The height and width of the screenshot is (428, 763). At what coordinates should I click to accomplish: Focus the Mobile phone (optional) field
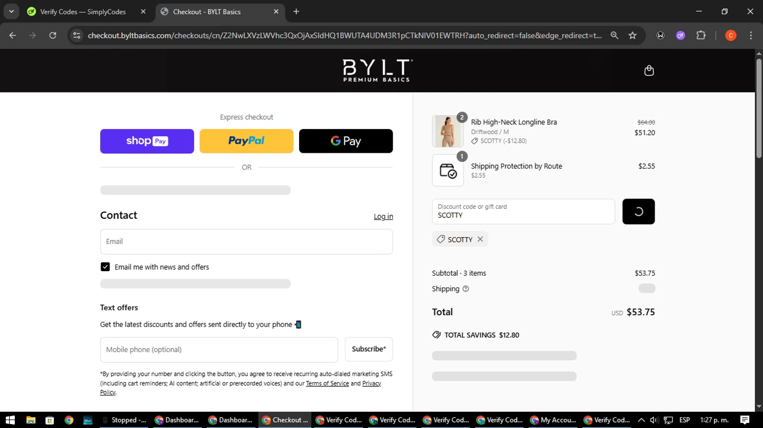pyautogui.click(x=219, y=349)
